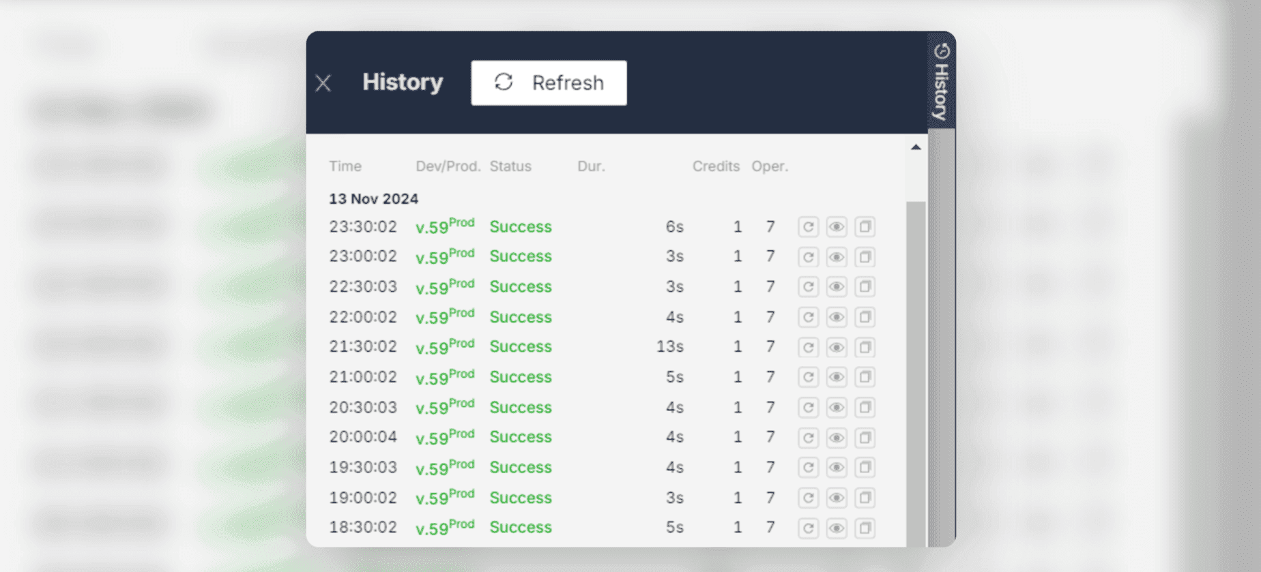Copy the 23:30:02 run entry
Viewport: 1261px width, 572px height.
pos(865,227)
